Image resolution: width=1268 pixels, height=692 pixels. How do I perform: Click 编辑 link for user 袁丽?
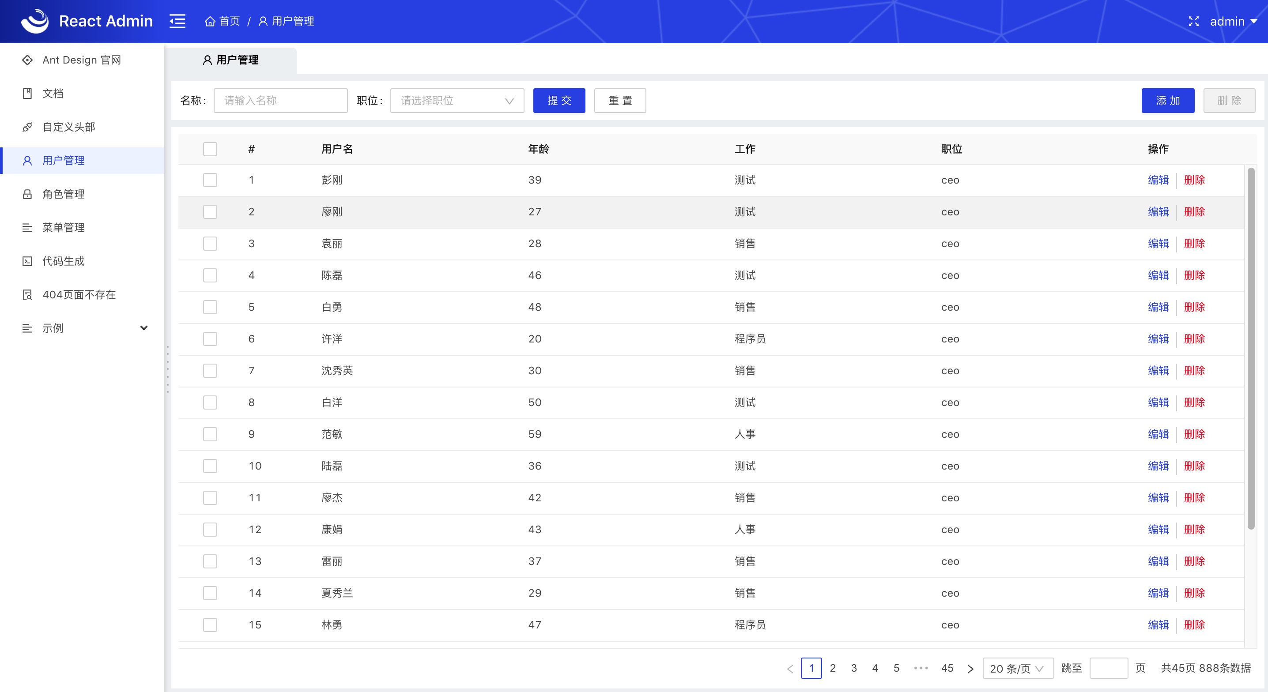[x=1158, y=244]
